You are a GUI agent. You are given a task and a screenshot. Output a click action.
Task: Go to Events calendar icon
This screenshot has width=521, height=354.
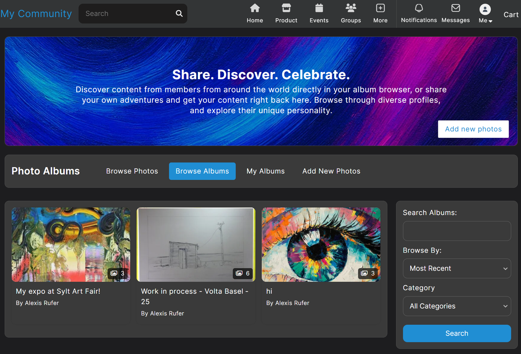point(319,8)
